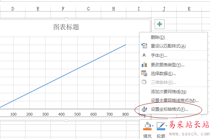Click the chart's bottom center resize handle
The height and width of the screenshot is (139, 210).
(x=66, y=120)
